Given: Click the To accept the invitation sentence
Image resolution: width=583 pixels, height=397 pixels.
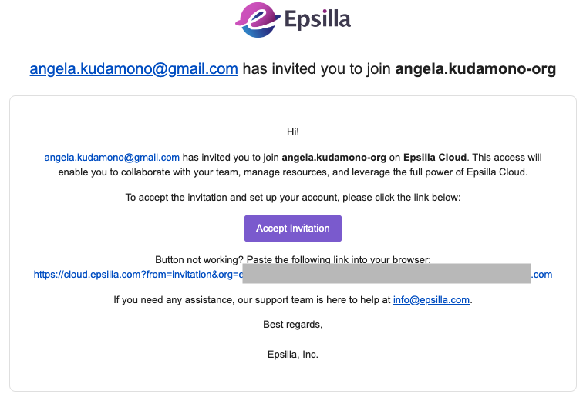Looking at the screenshot, I should (293, 198).
